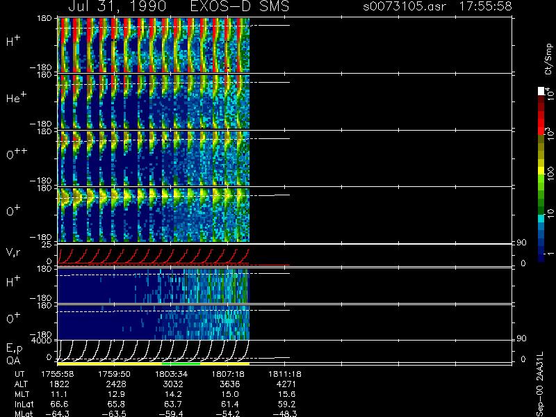Click the red V,r sawtooth trace panel

(154, 256)
